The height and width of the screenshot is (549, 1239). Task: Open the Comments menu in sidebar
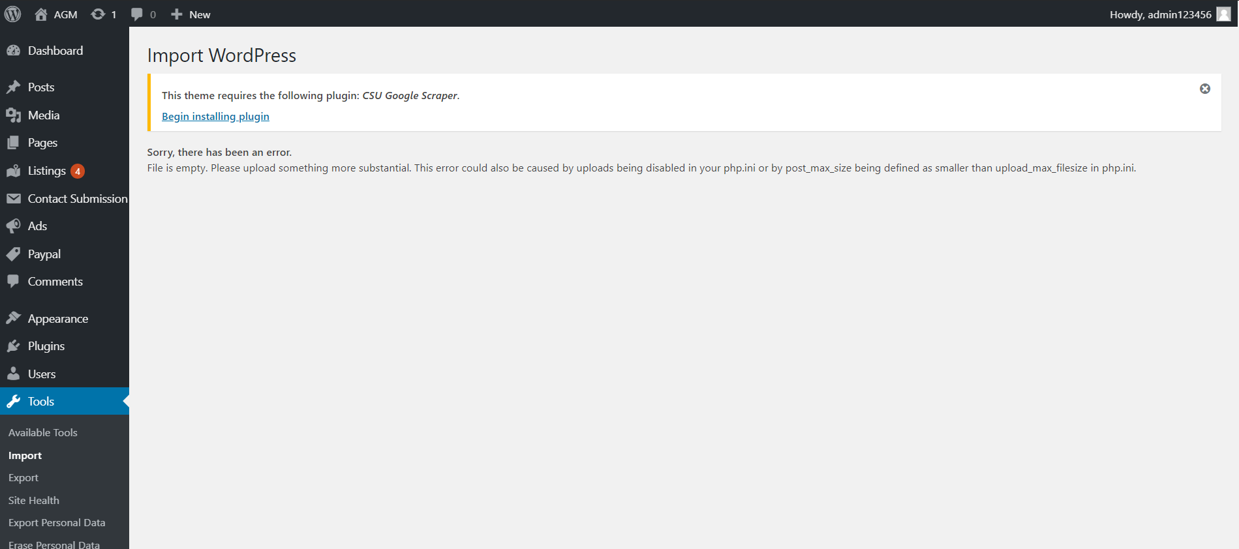[x=65, y=282]
